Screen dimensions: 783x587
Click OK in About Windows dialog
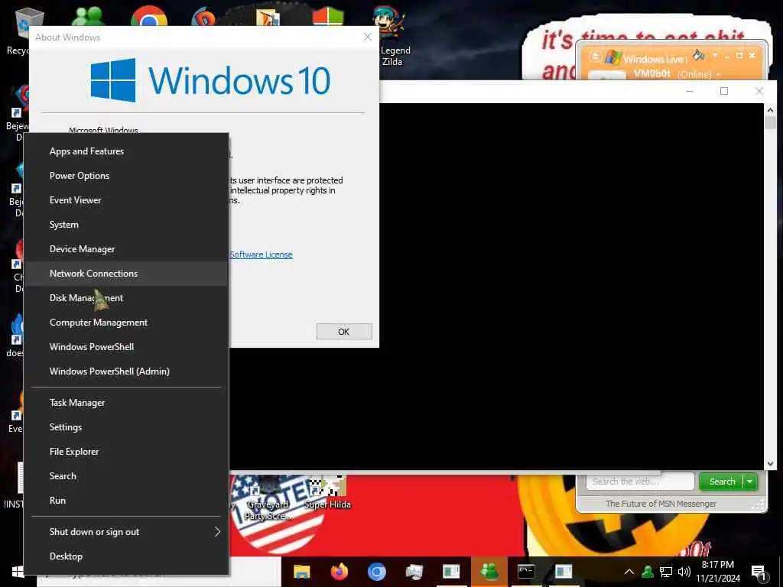click(344, 332)
